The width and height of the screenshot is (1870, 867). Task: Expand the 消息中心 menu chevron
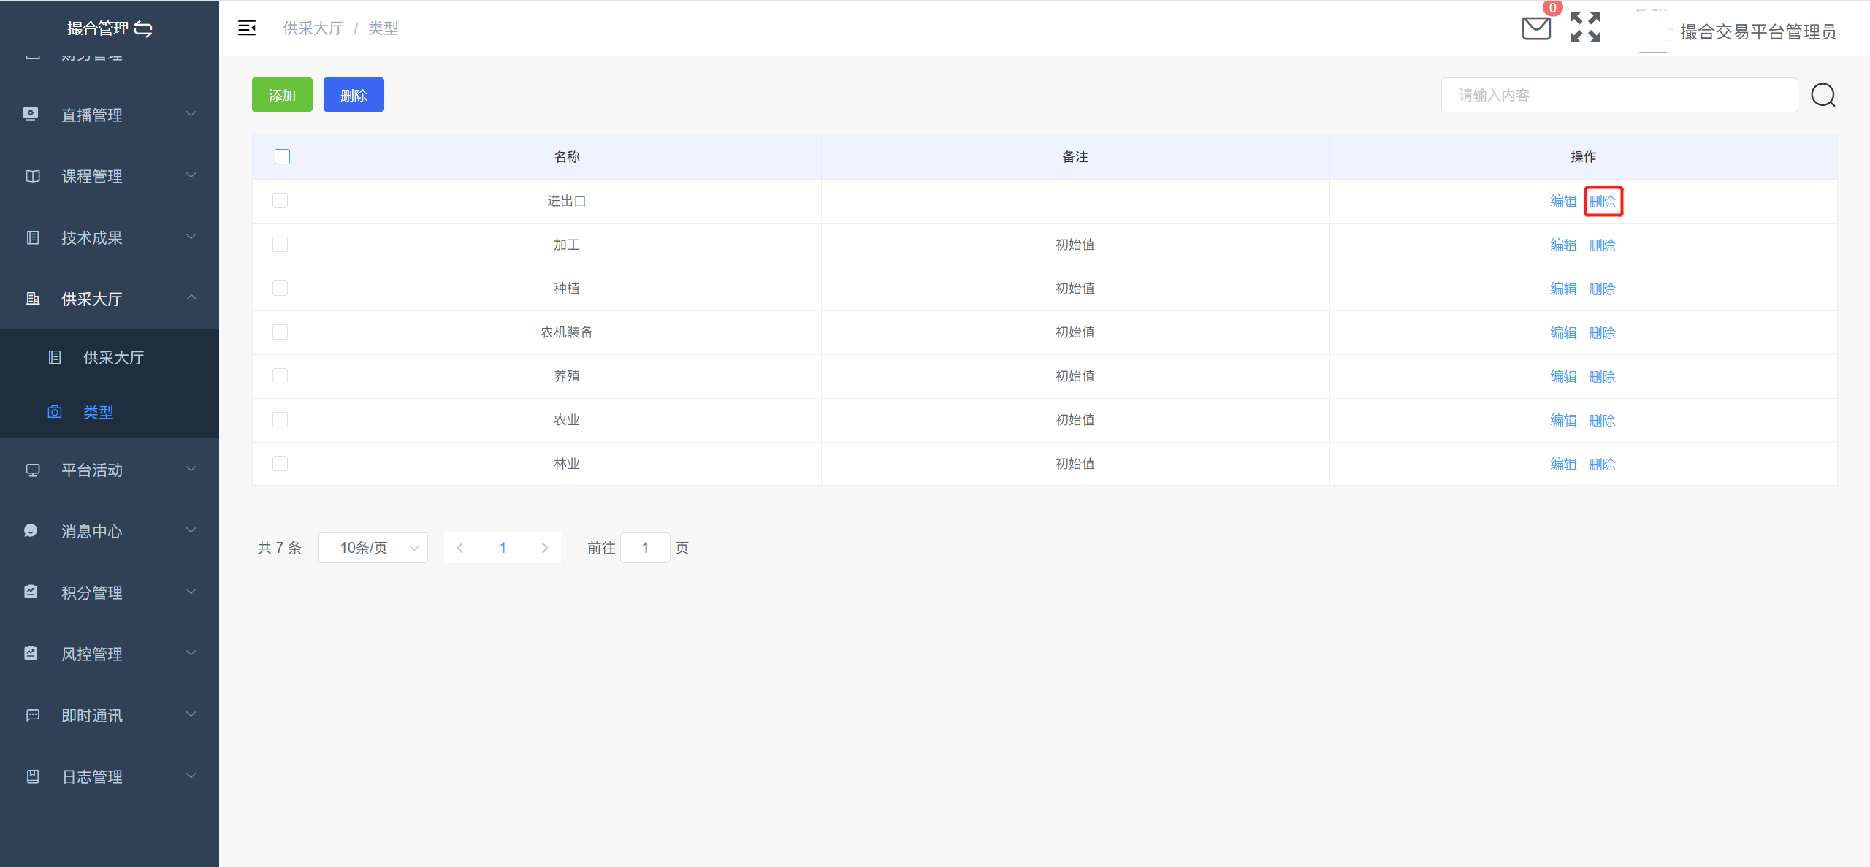click(191, 530)
